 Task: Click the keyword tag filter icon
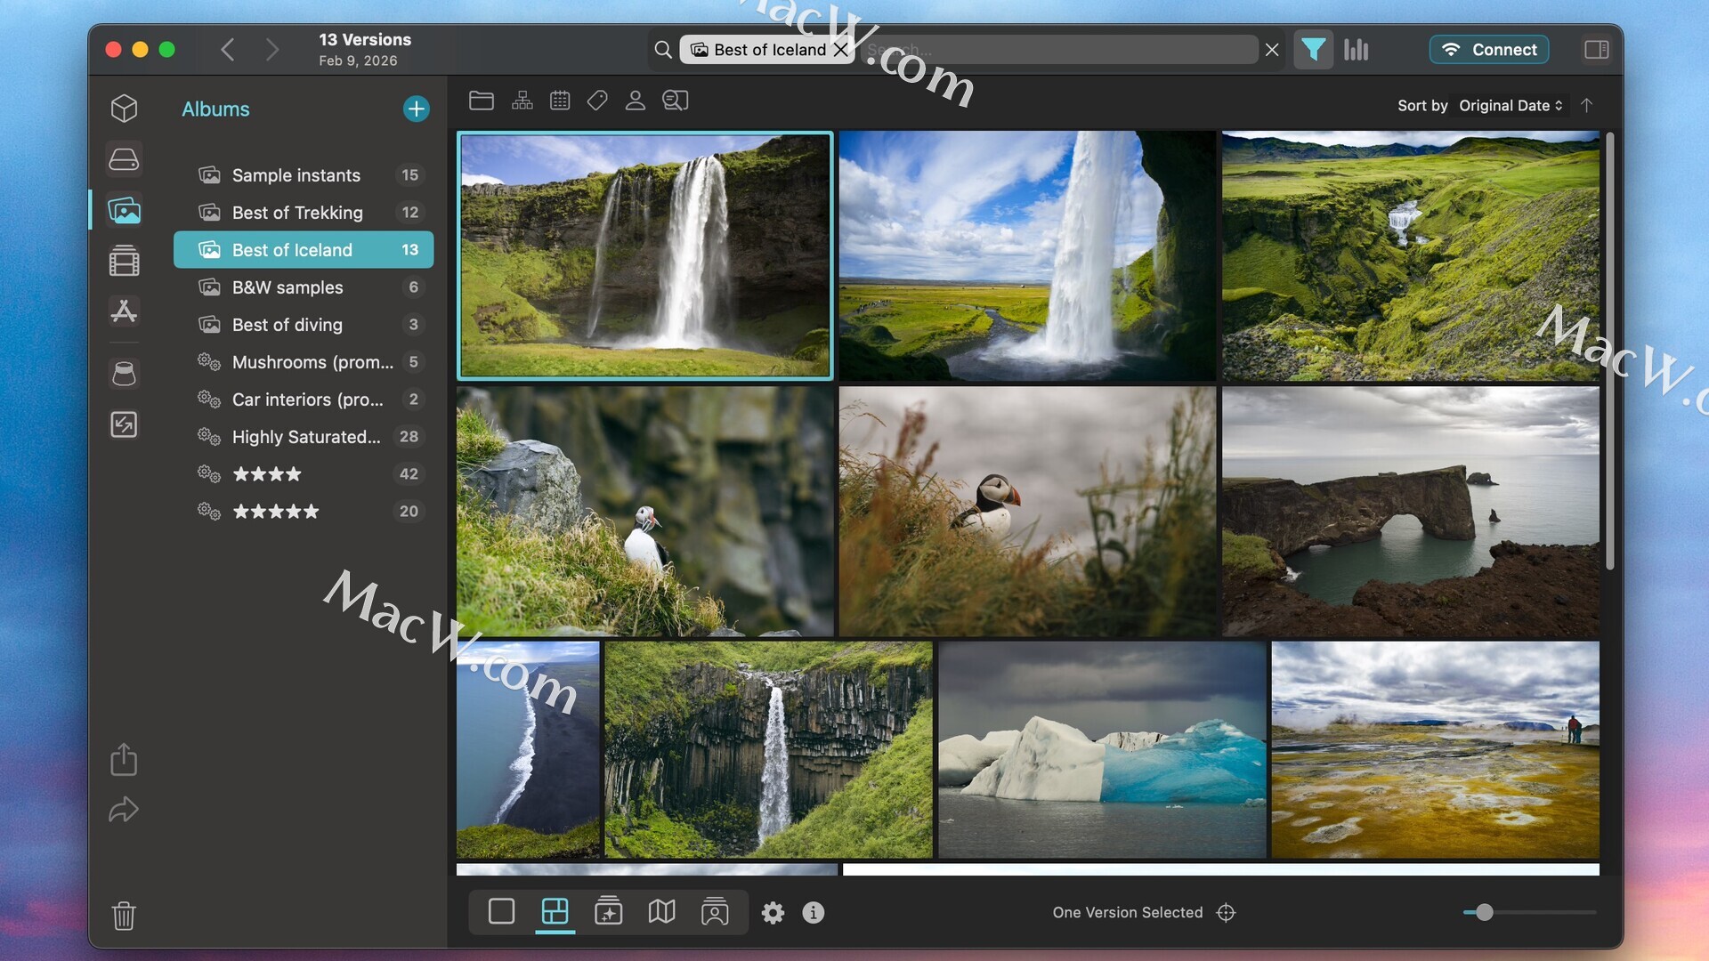597,101
